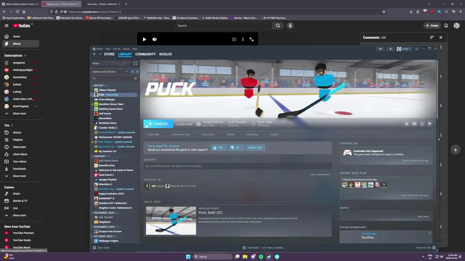465x261 pixels.
Task: Switch Steam to Big Picture mode icon
Action: coord(417,49)
